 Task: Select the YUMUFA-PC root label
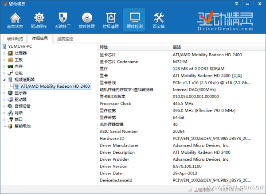point(20,47)
